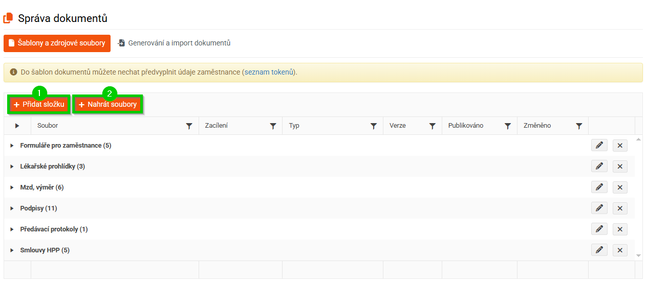Expand all rows via header arrow
The height and width of the screenshot is (283, 647).
pyautogui.click(x=17, y=126)
